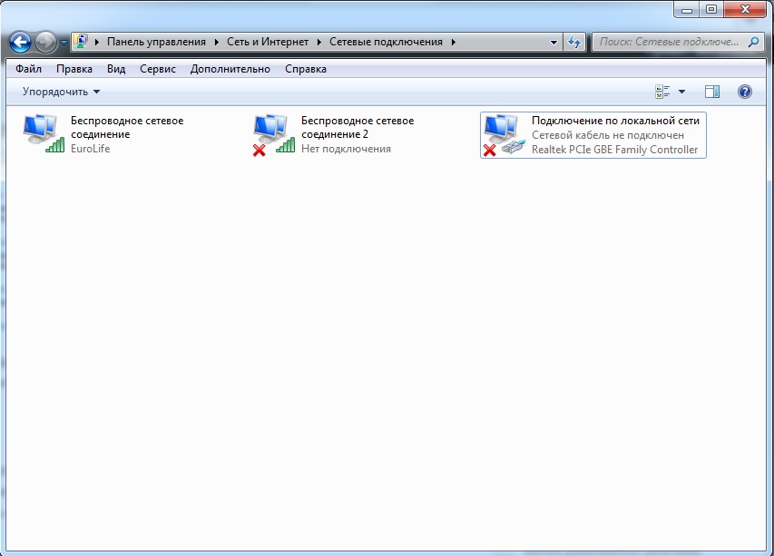The height and width of the screenshot is (556, 774).
Task: Open the Help question mark icon
Action: [745, 92]
